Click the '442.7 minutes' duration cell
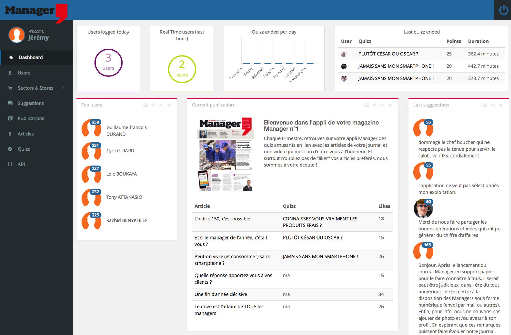The image size is (511, 335). tap(483, 66)
